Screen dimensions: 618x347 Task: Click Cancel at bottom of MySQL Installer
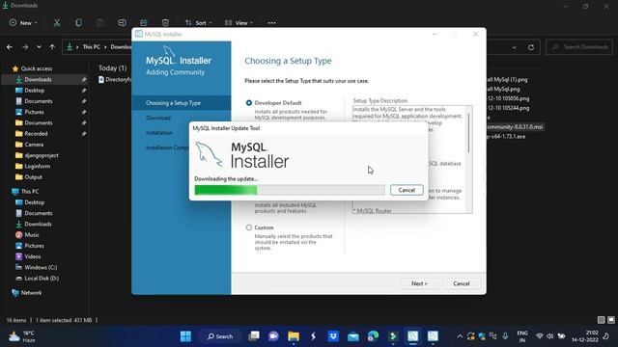click(x=462, y=283)
